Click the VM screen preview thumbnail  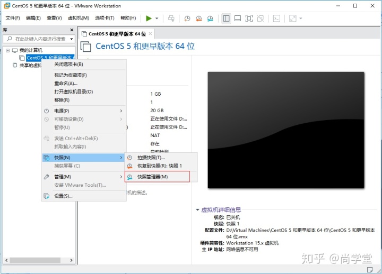click(286, 130)
